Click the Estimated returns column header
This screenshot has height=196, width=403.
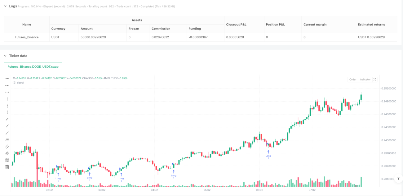(x=371, y=25)
